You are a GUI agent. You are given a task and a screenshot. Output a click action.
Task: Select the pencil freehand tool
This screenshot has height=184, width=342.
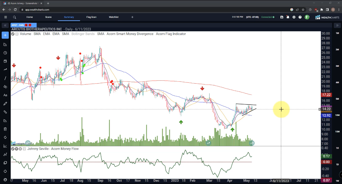(5, 104)
